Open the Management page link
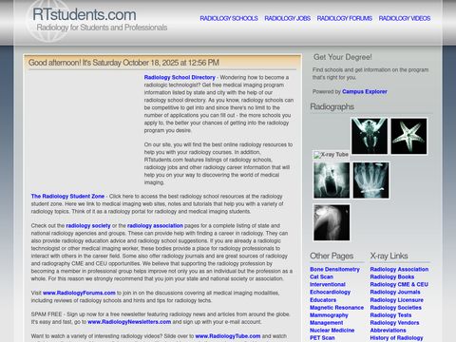This screenshot has height=342, width=456. pos(326,323)
